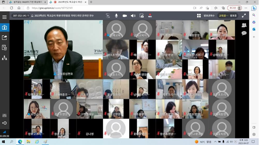259x145 pixels.
Task: Open Microsoft Edge from the taskbar
Action: [x=20, y=142]
